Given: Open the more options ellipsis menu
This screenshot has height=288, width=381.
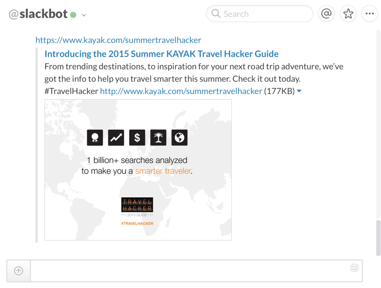Looking at the screenshot, I should pos(369,14).
